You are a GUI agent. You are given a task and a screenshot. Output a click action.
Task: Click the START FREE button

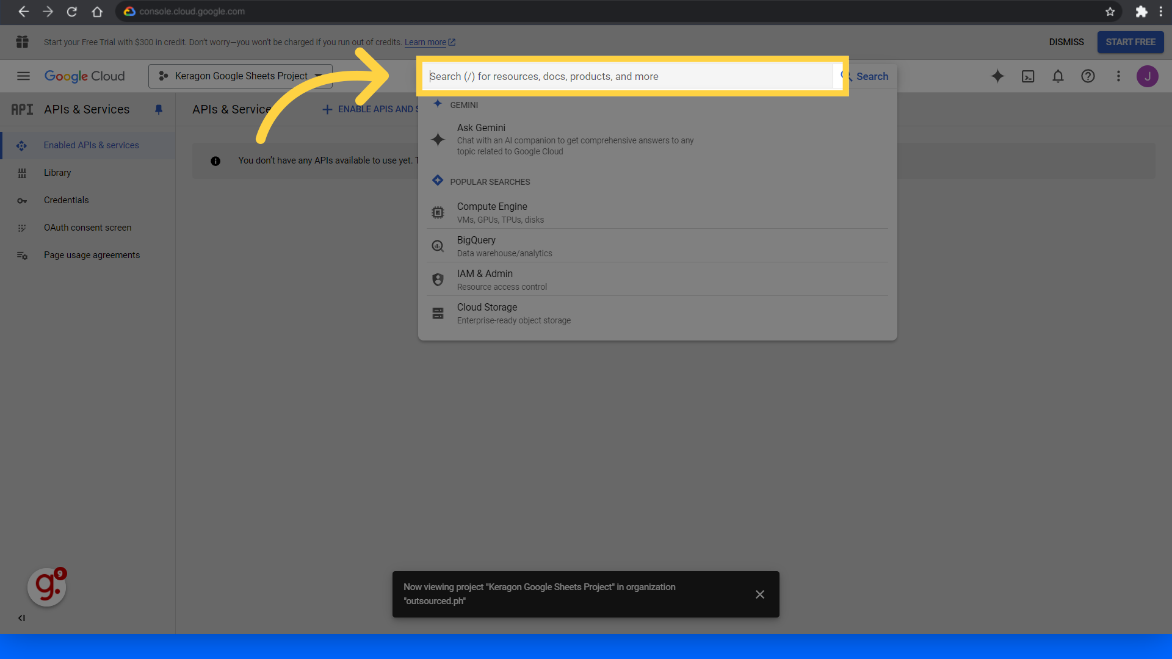tap(1130, 42)
